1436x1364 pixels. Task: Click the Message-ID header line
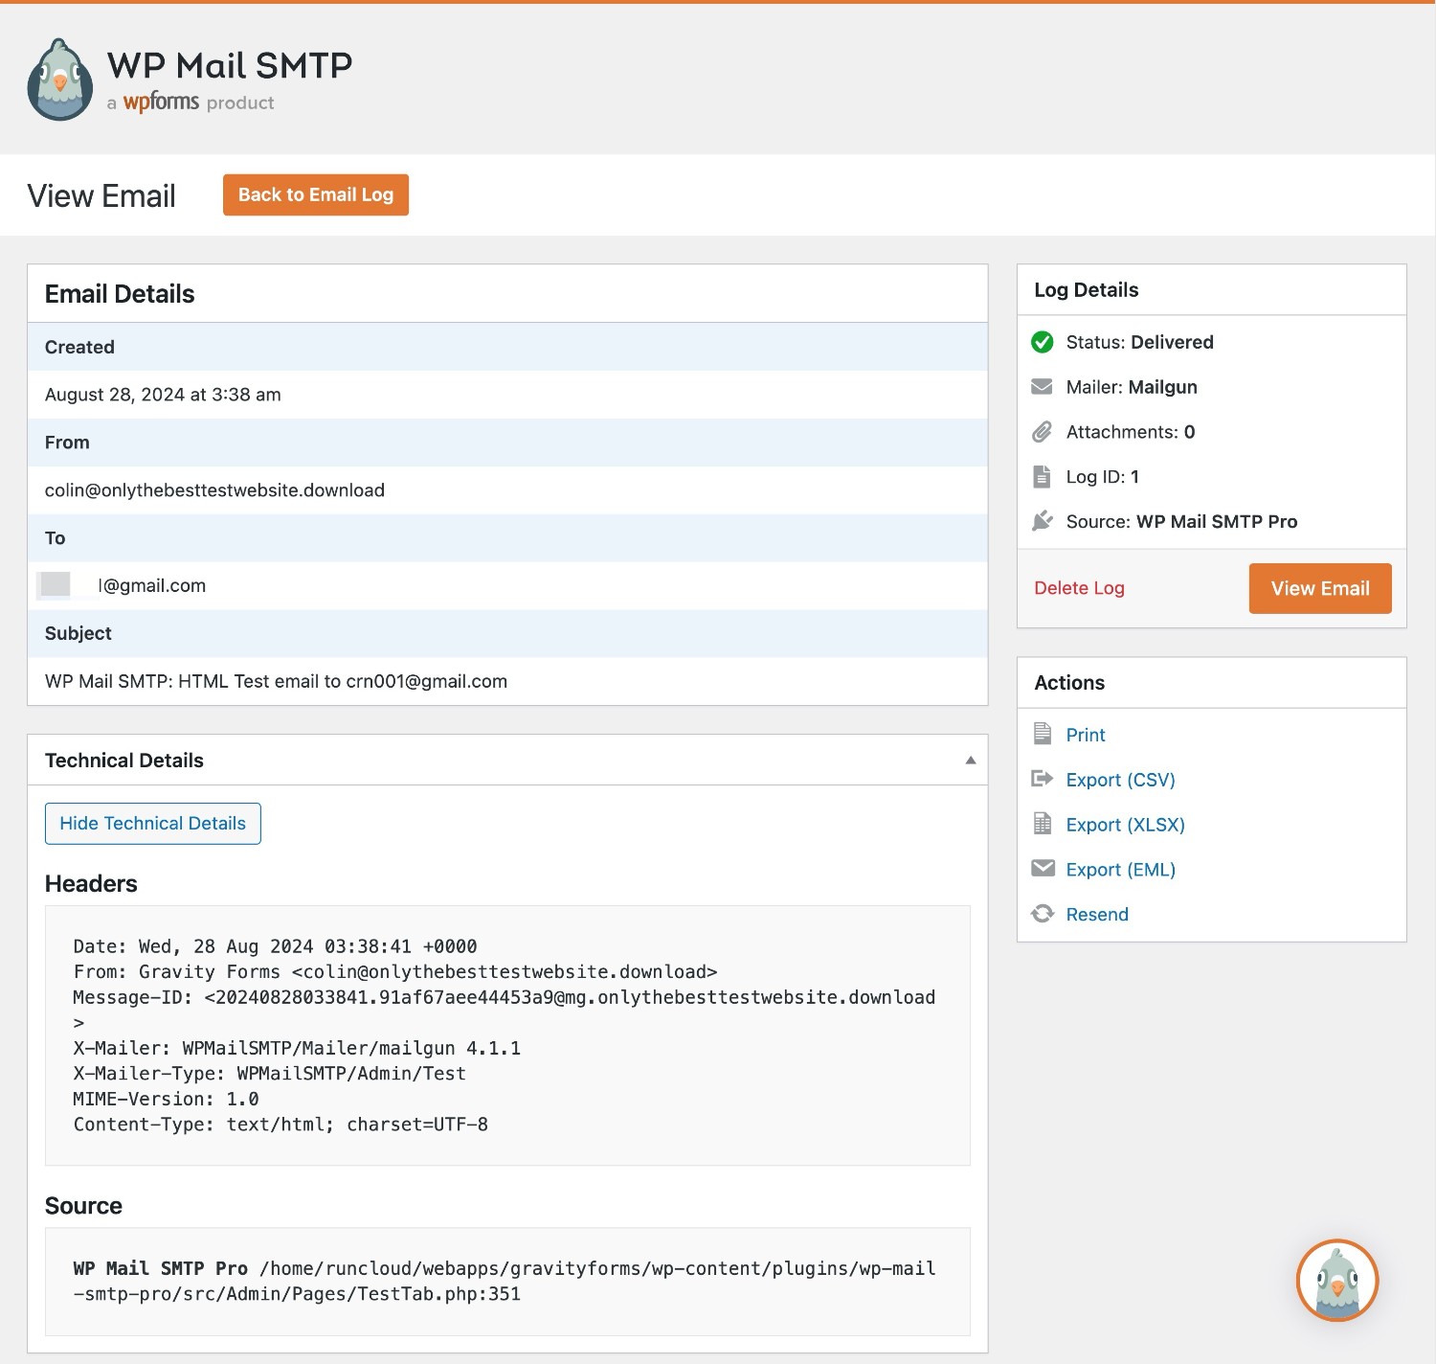pos(505,1010)
